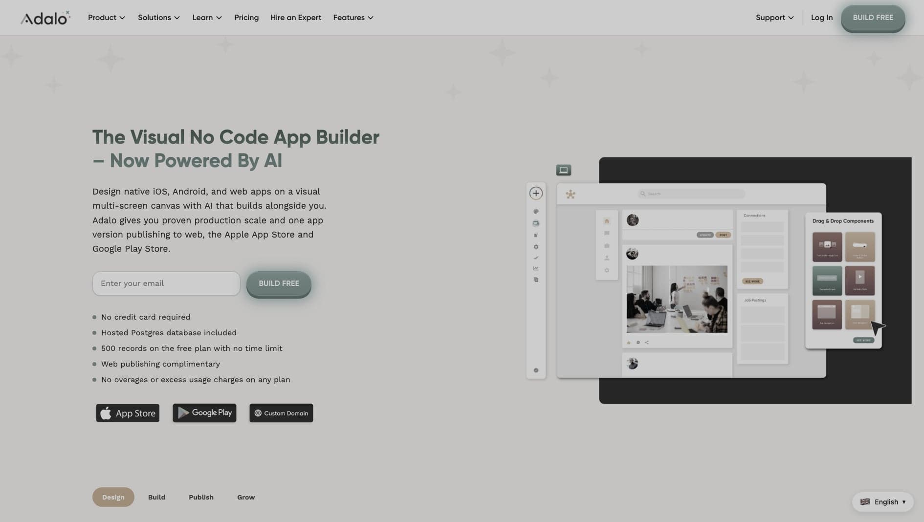This screenshot has width=924, height=522.
Task: Click the BUILD FREE button in the header
Action: point(873,18)
